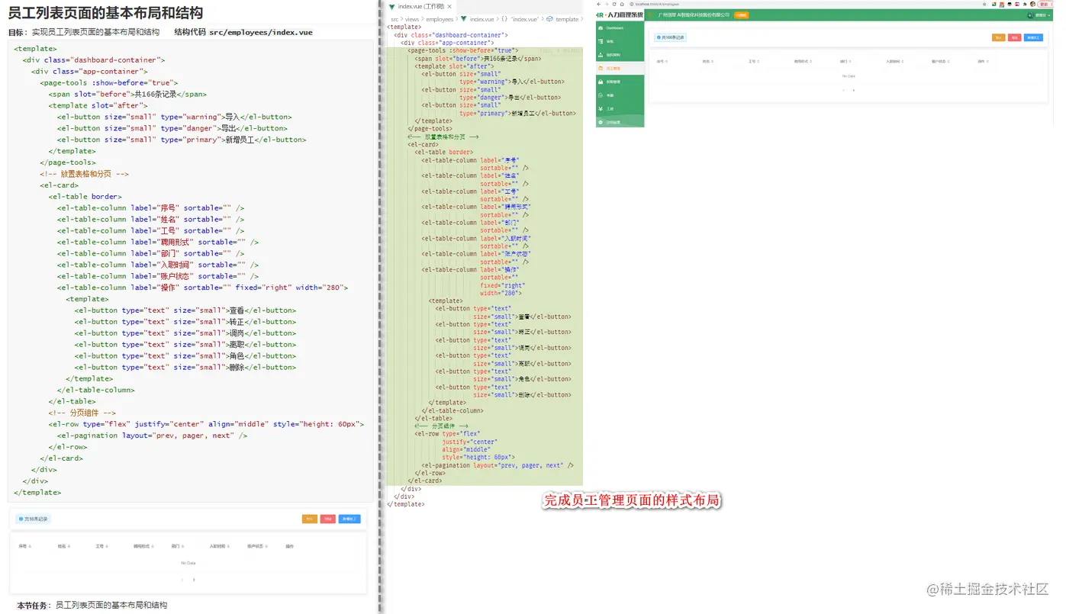Image resolution: width=1066 pixels, height=614 pixels.
Task: Click the 放置表格和分页 comment in the document code
Action: point(85,174)
